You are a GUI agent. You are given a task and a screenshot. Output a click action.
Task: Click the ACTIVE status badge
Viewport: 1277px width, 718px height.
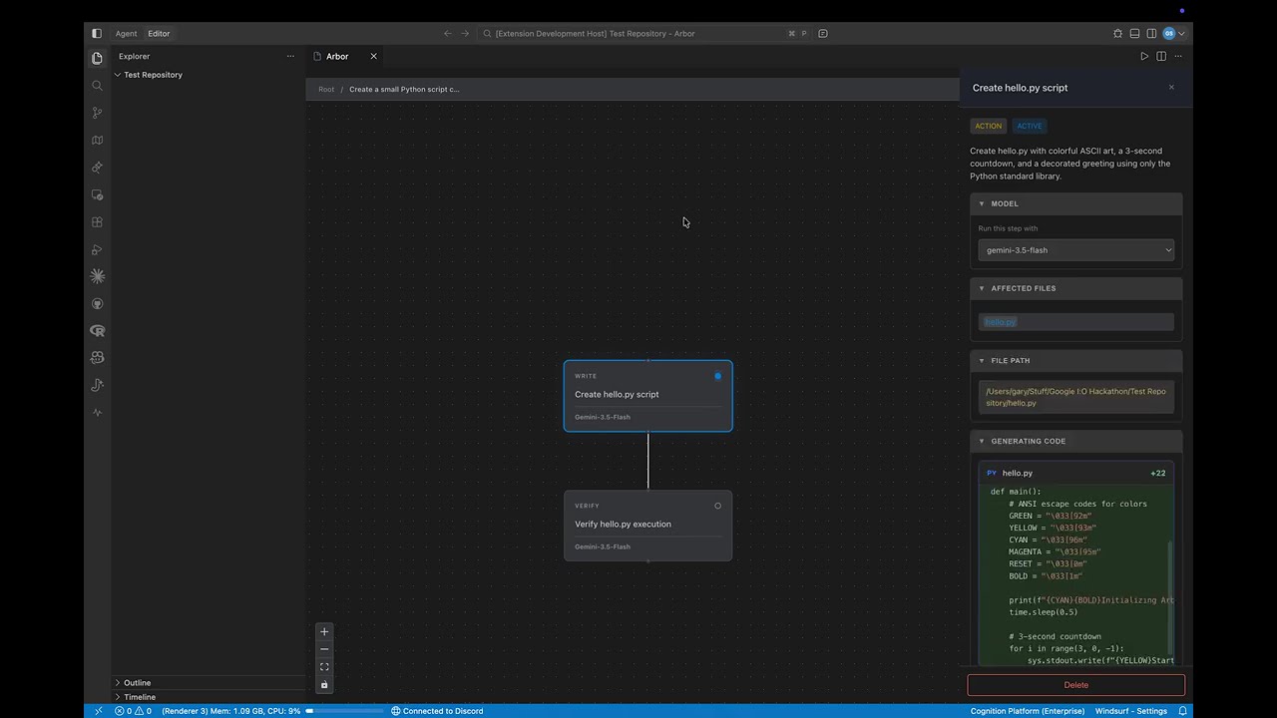pyautogui.click(x=1030, y=126)
